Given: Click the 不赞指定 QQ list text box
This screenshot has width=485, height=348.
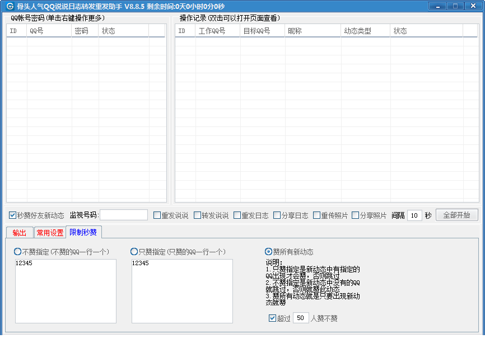Looking at the screenshot, I should 66,291.
